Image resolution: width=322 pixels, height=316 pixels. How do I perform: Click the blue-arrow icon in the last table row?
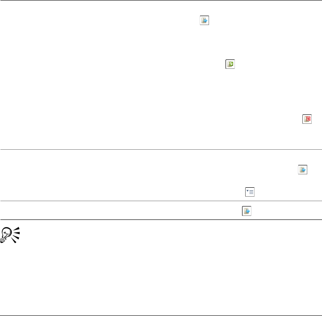click(x=247, y=211)
